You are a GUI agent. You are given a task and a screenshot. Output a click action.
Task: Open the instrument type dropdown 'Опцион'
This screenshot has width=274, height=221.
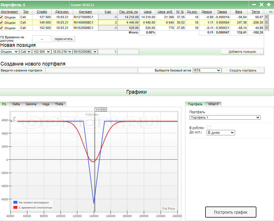(x=9, y=52)
